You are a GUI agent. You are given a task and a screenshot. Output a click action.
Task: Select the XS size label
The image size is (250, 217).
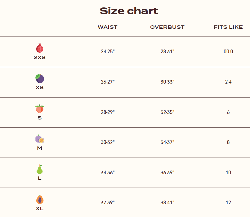[40, 88]
